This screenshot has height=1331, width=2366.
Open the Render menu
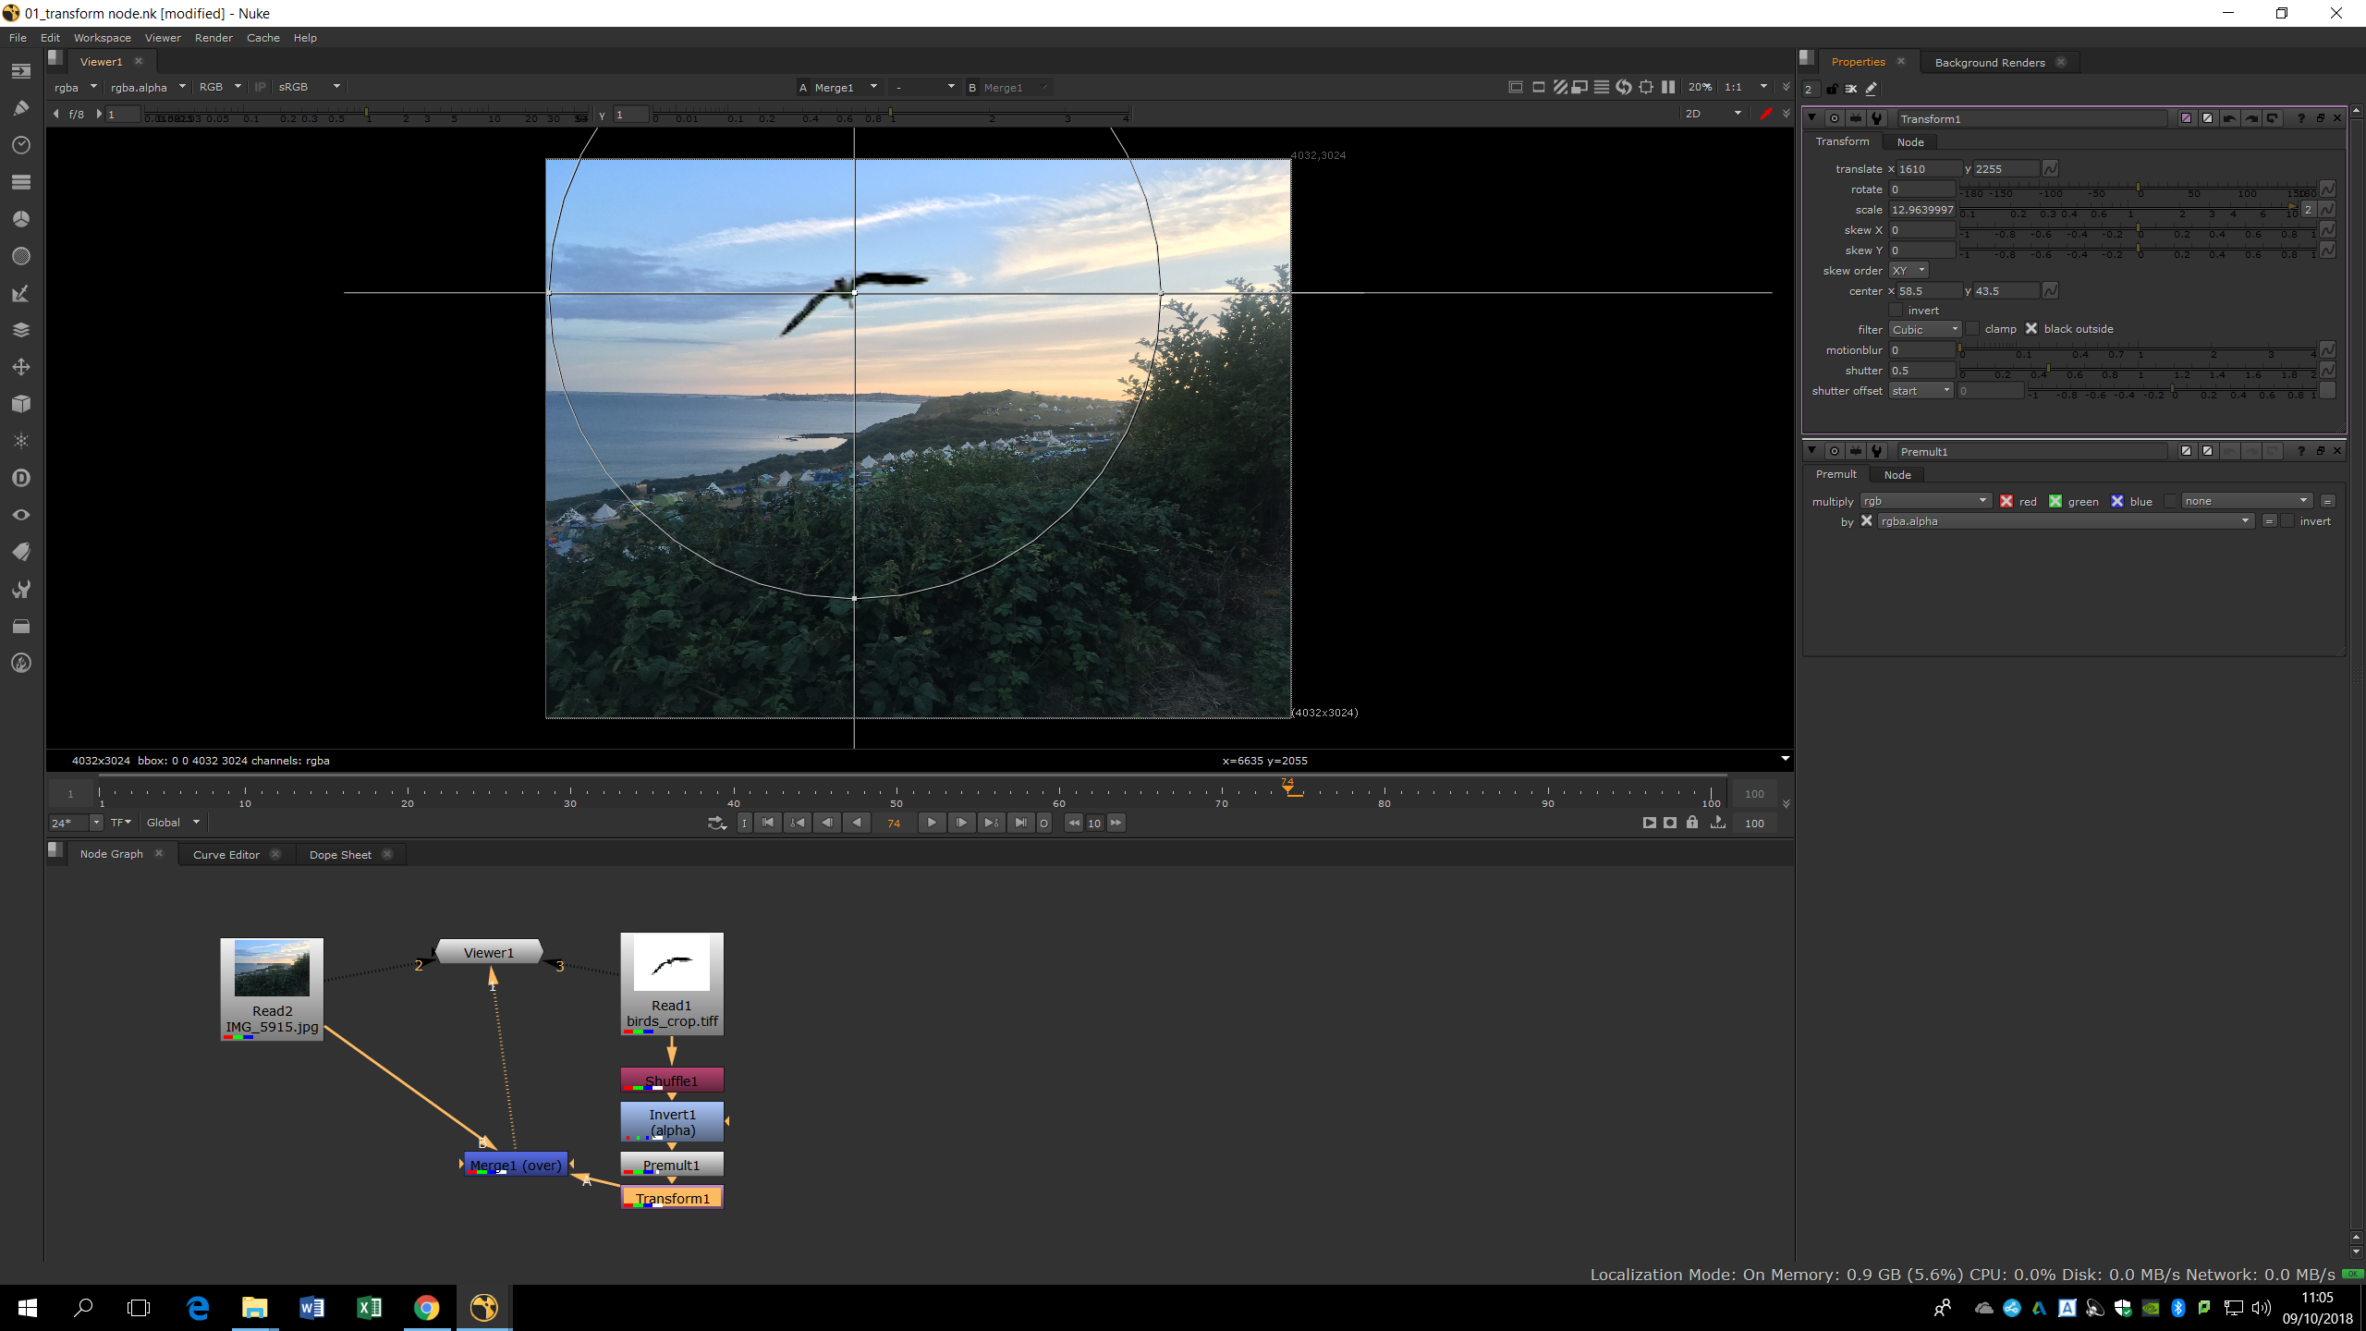pos(213,38)
